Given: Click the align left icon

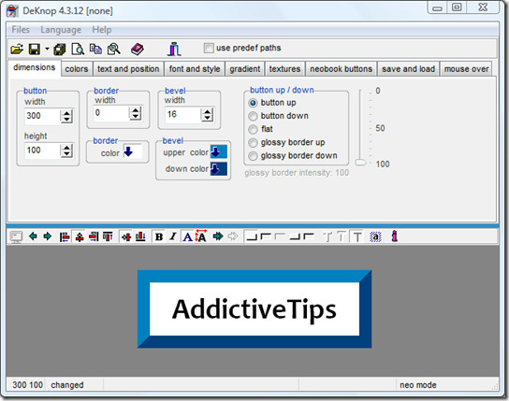Looking at the screenshot, I should click(65, 237).
